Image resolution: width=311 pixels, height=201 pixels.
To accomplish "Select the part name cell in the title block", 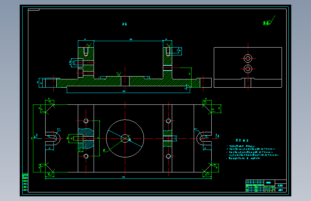I will pyautogui.click(x=281, y=186).
